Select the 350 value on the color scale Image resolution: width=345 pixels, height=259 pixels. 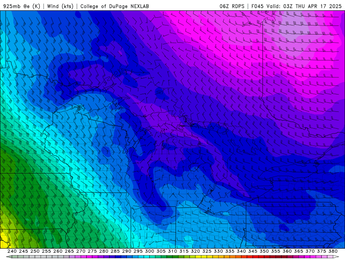[264, 251]
